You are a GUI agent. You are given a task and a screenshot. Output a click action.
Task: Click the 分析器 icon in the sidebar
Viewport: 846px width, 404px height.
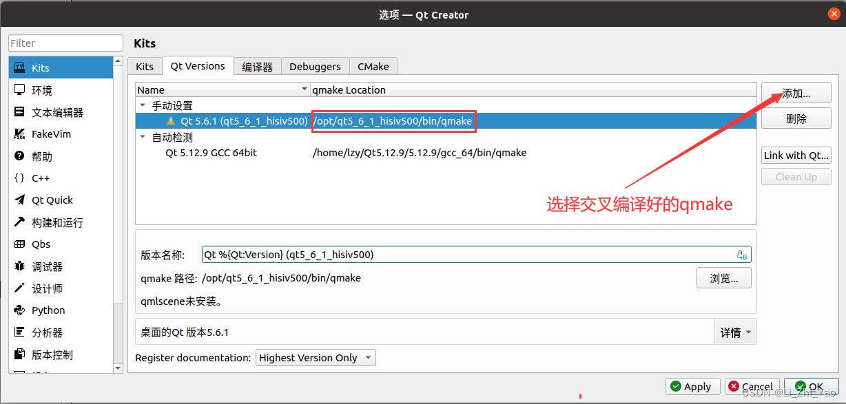(x=19, y=332)
